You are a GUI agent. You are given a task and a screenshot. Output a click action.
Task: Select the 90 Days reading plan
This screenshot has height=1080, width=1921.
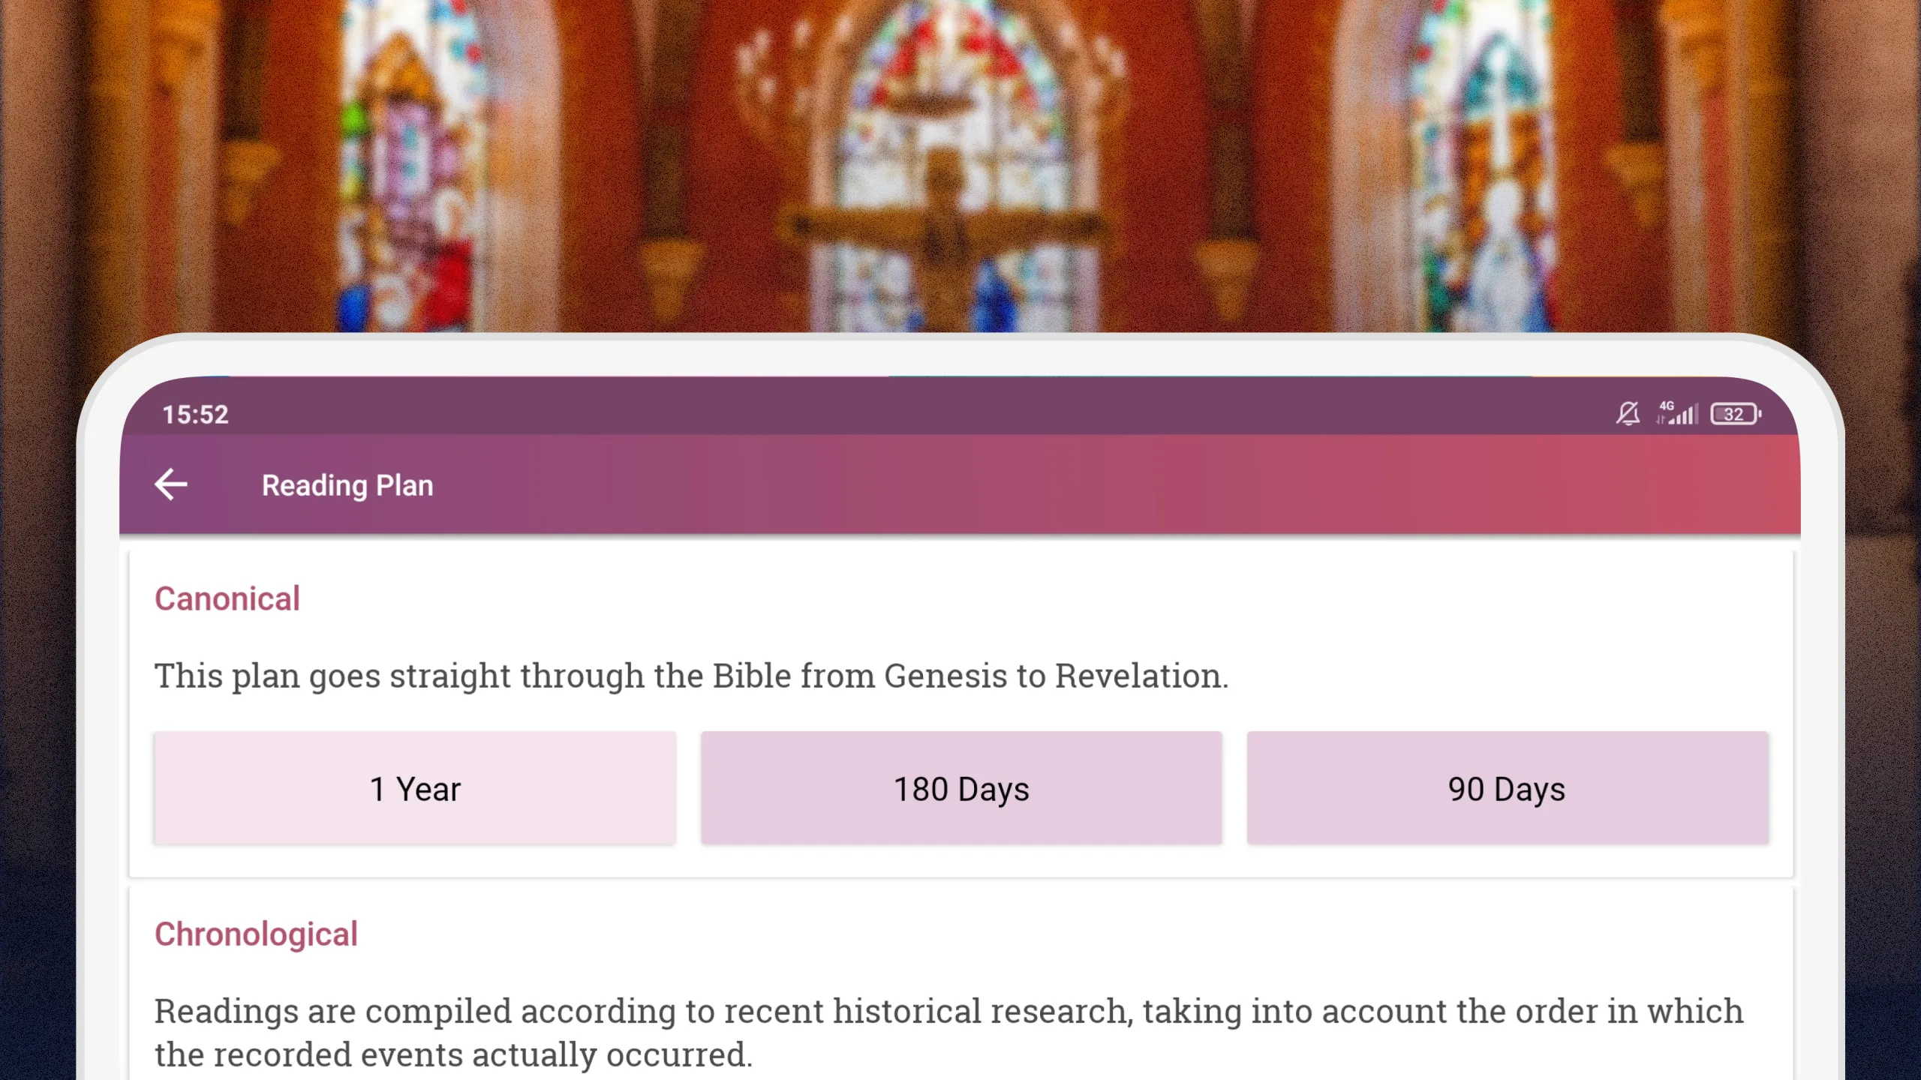tap(1507, 788)
